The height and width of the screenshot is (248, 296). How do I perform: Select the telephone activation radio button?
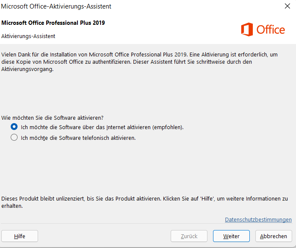coord(14,138)
